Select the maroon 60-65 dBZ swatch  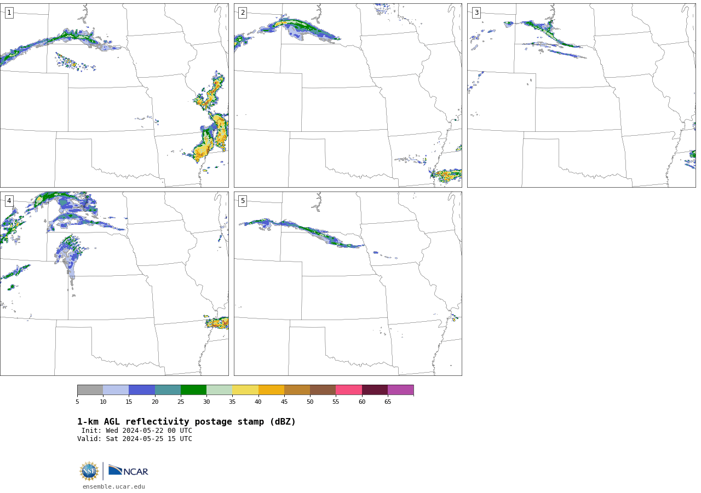pos(375,390)
